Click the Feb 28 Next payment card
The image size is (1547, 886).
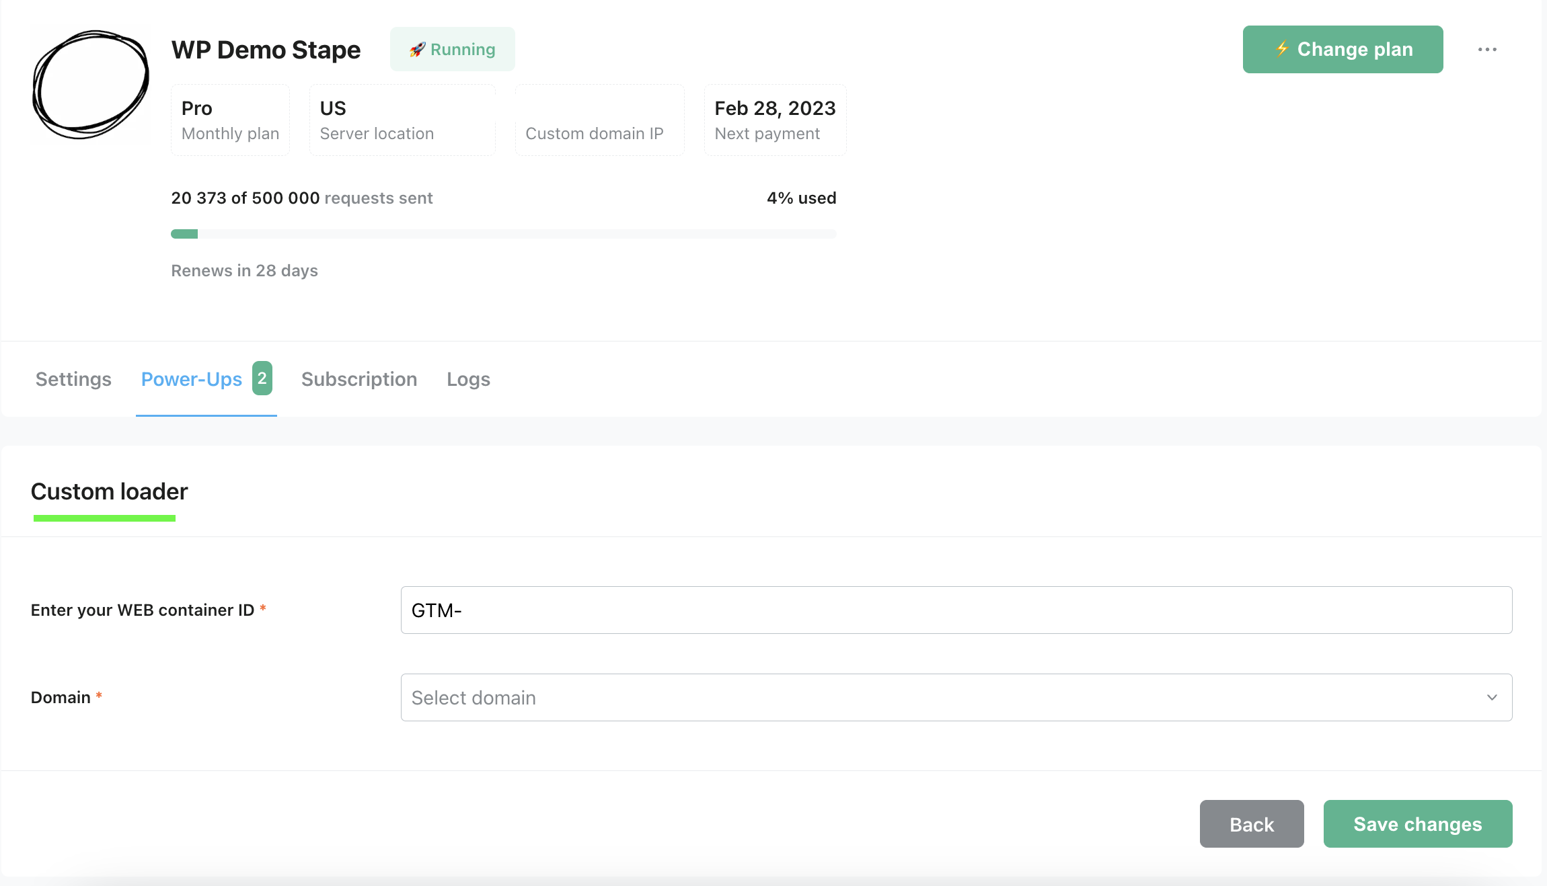(x=774, y=120)
